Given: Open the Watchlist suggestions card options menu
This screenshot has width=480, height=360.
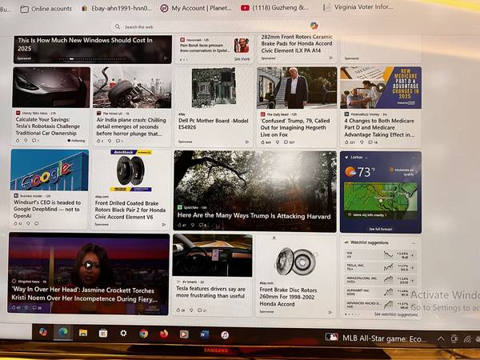Looking at the screenshot, I should (x=414, y=241).
